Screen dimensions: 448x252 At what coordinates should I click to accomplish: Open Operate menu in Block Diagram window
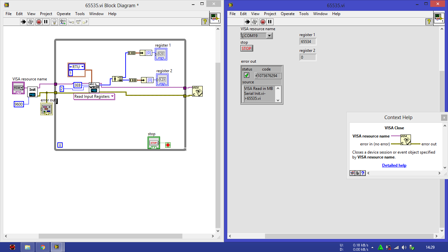tap(64, 14)
